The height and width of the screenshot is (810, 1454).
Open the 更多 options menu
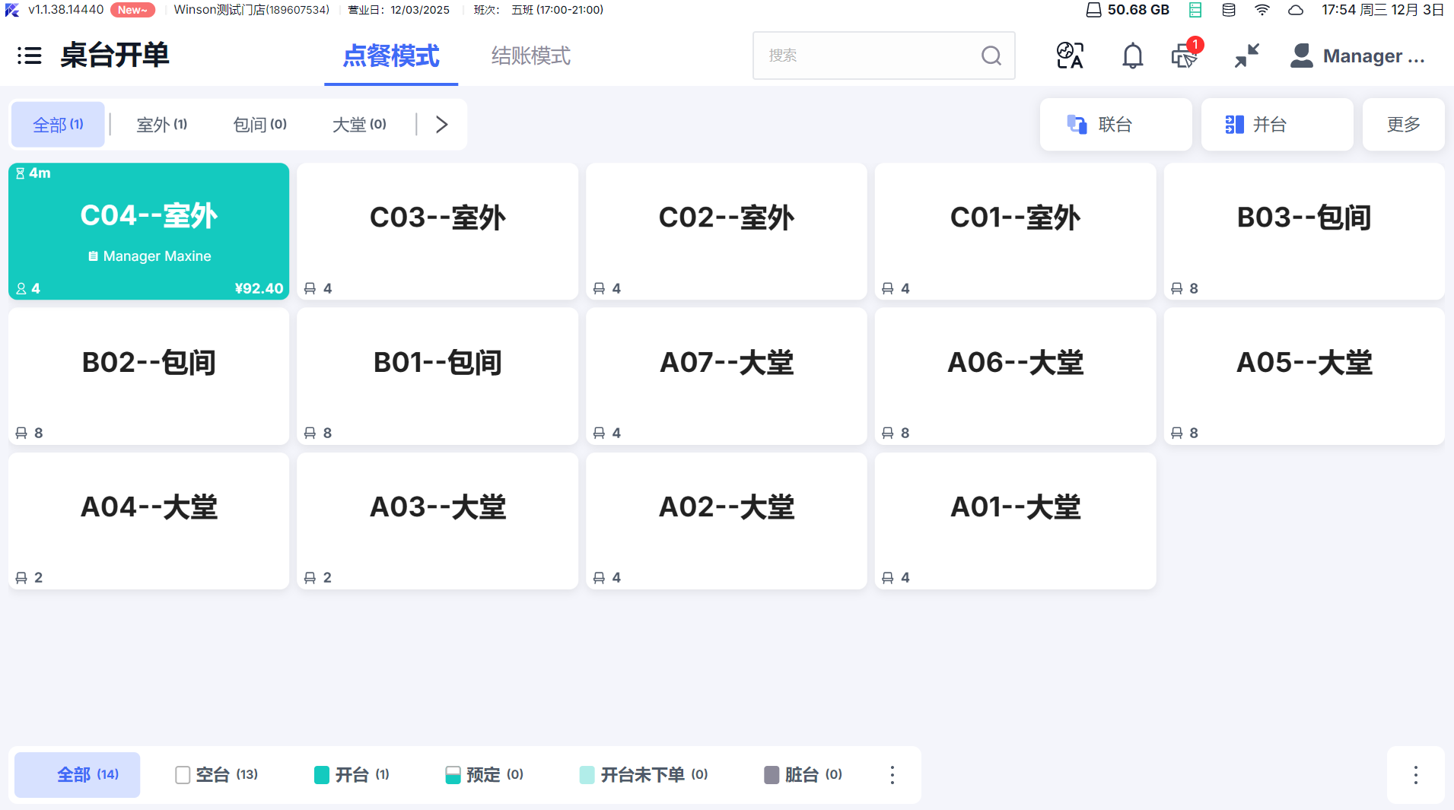coord(1403,124)
